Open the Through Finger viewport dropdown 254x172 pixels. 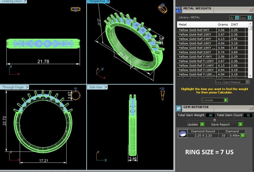coord(27,87)
